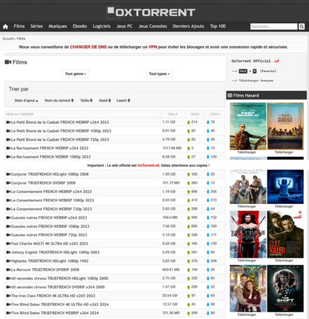This screenshot has width=309, height=319.
Task: Click the search magnifier button
Action: coord(301,27)
